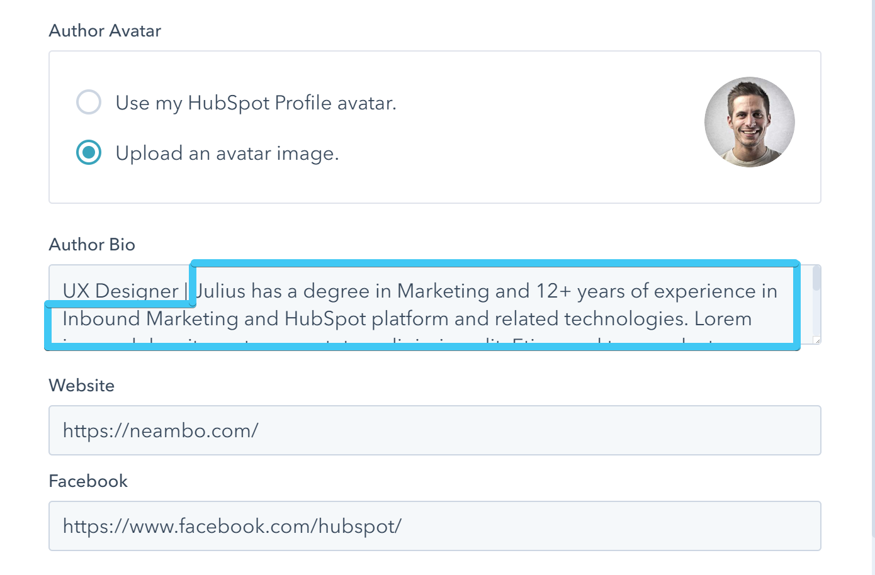Click the name "Julius" in the bio text
The width and height of the screenshot is (875, 575).
[220, 291]
